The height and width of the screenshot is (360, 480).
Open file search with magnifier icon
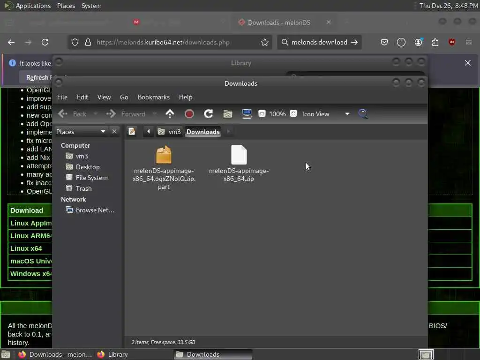pos(363,114)
